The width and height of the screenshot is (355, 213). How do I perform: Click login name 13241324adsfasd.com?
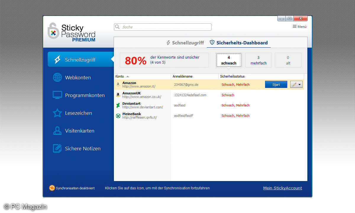[x=190, y=95]
